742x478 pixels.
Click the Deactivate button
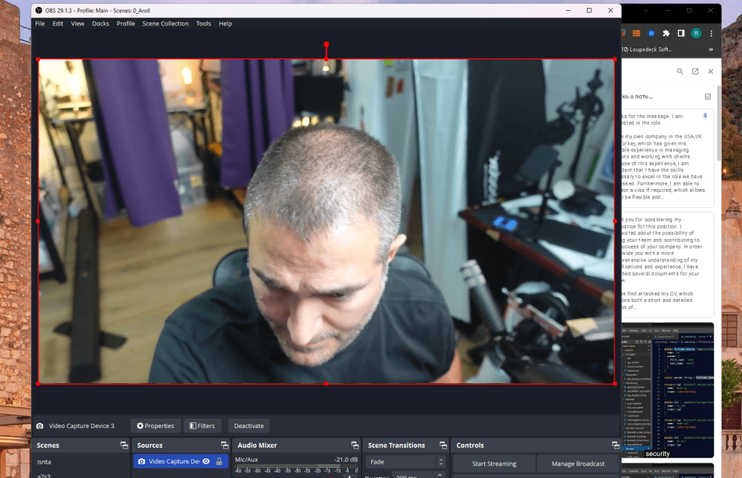[249, 426]
